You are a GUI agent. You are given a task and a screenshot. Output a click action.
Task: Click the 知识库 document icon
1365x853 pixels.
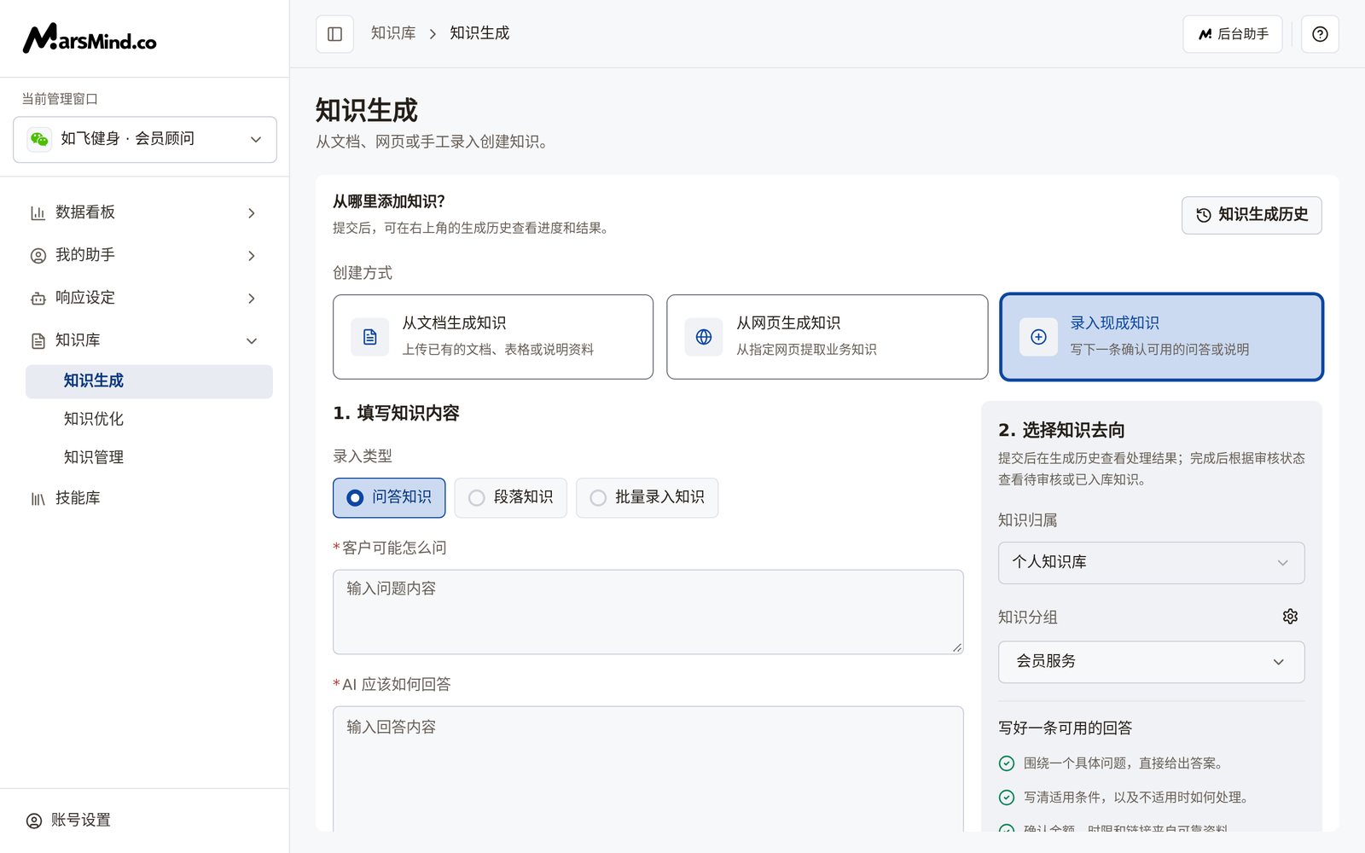pos(38,341)
